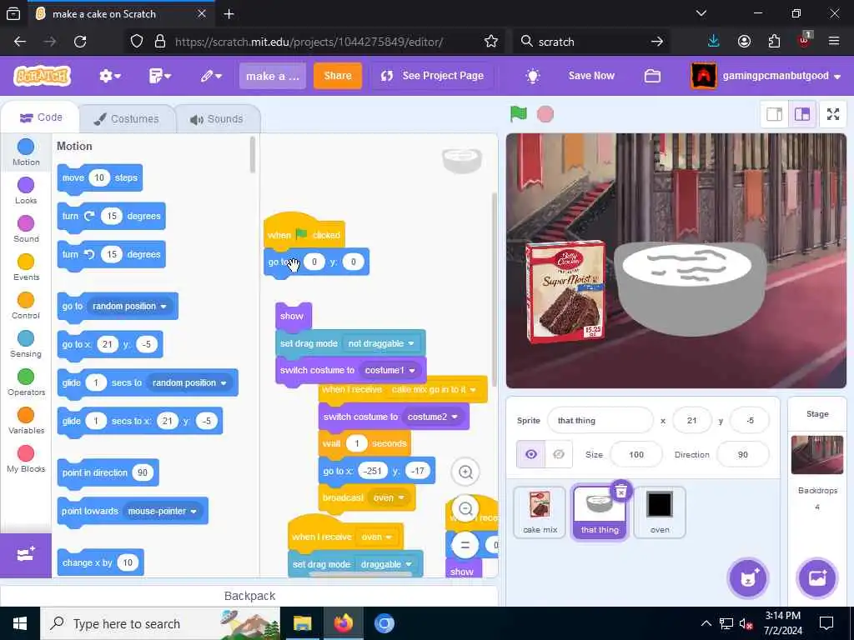This screenshot has width=854, height=640.
Task: Select the Variables category
Action: pyautogui.click(x=26, y=421)
